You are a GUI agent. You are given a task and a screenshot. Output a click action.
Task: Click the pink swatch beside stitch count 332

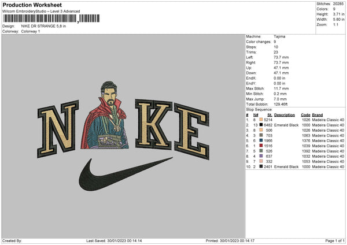[261, 161]
